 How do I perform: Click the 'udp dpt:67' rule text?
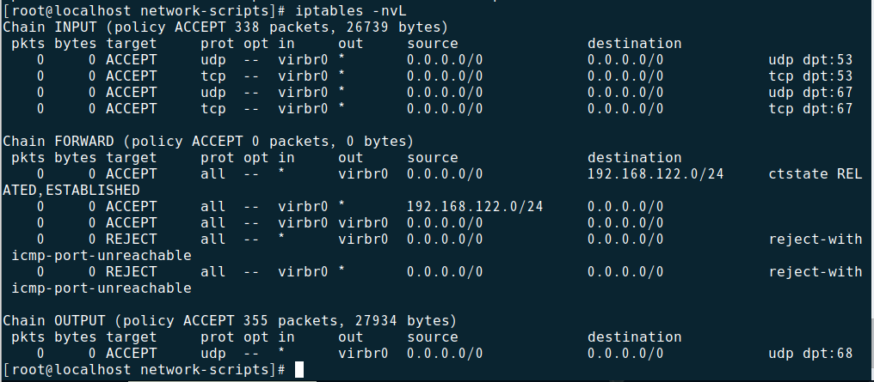pyautogui.click(x=810, y=93)
